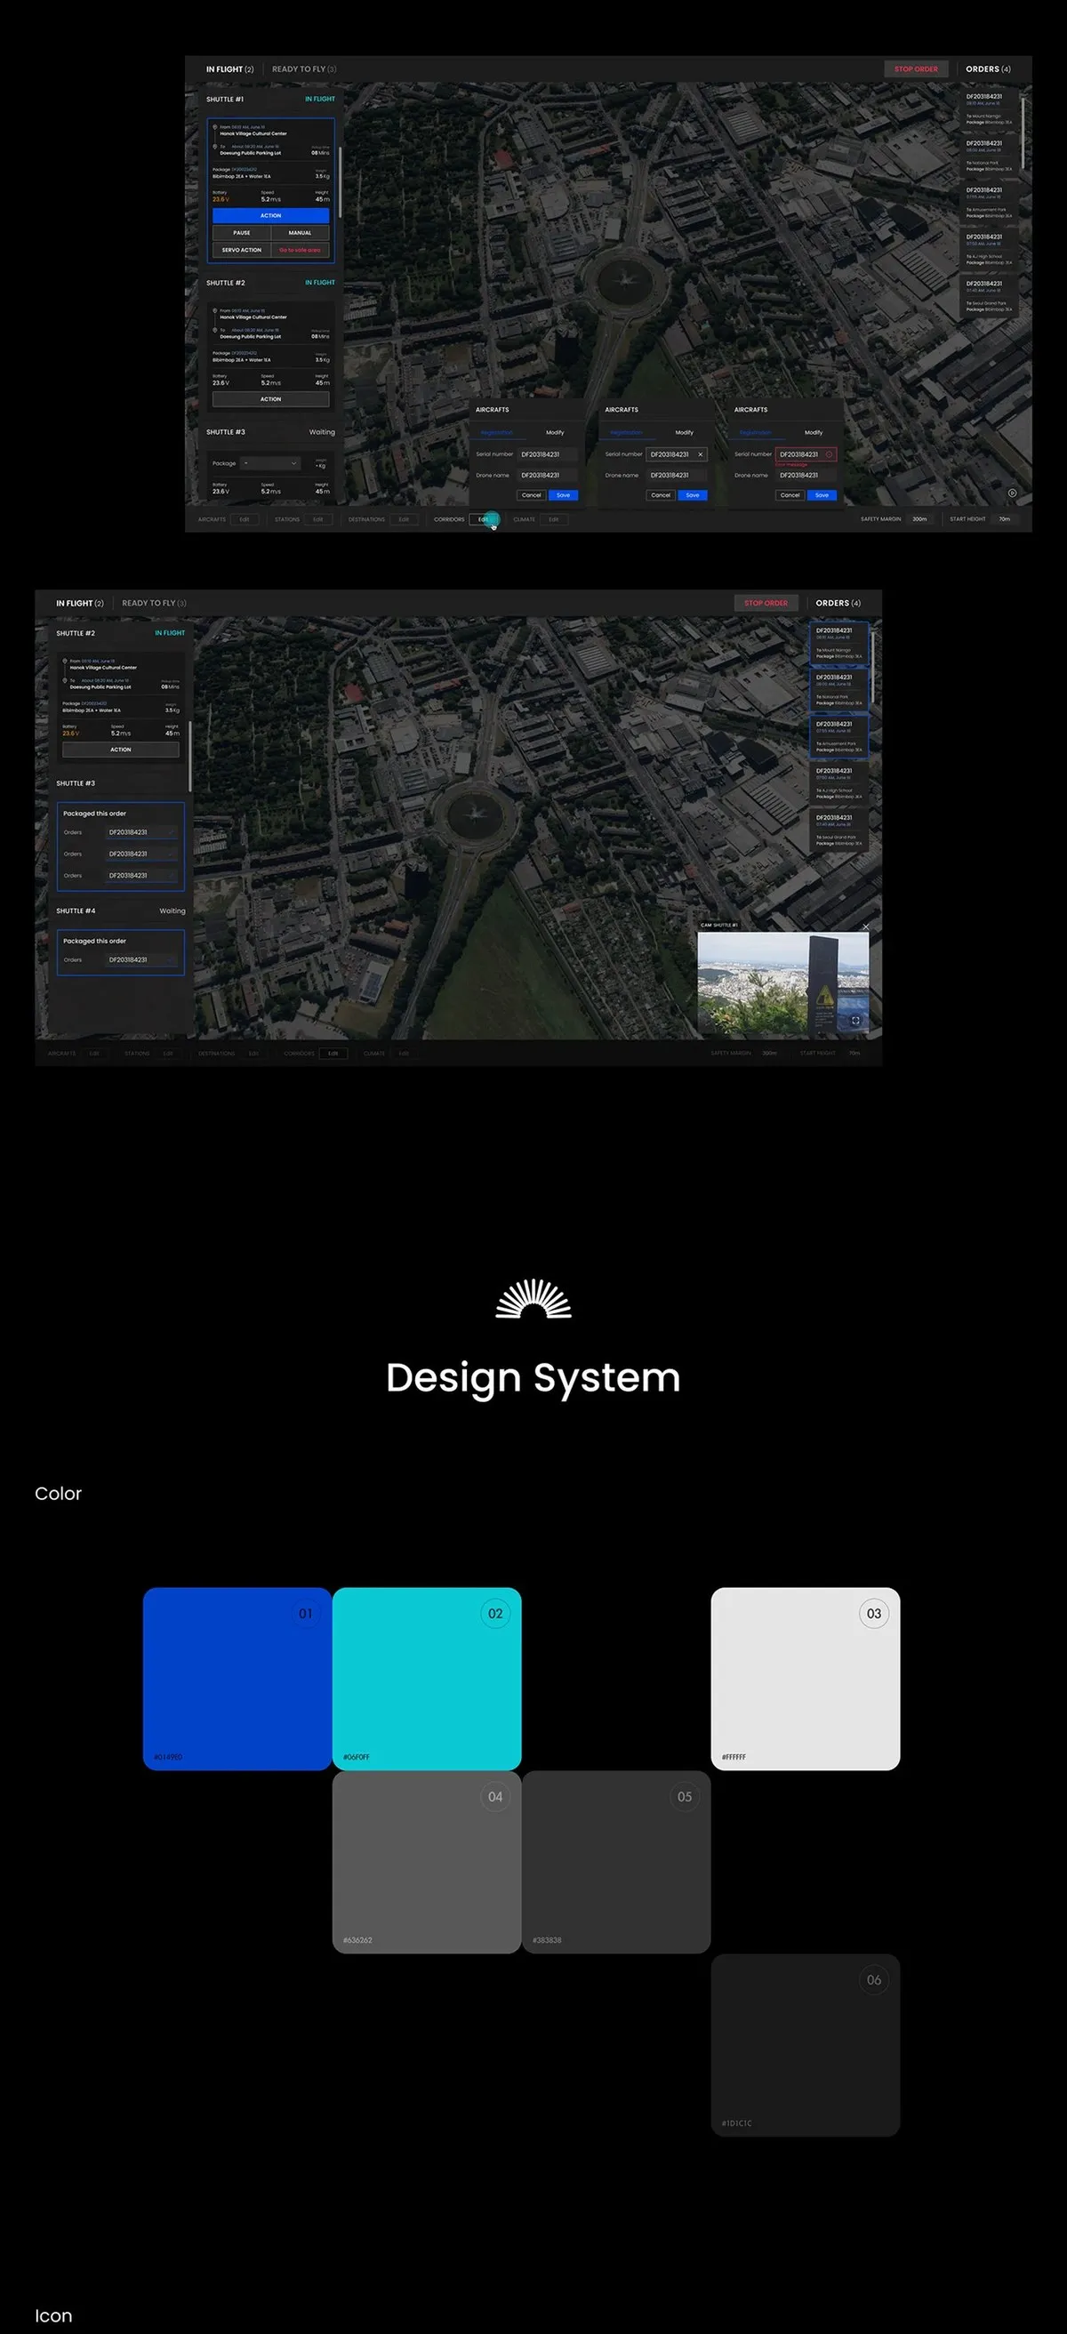1067x2334 pixels.
Task: Open first Orders dropdown under Shuttle #3
Action: tap(140, 831)
